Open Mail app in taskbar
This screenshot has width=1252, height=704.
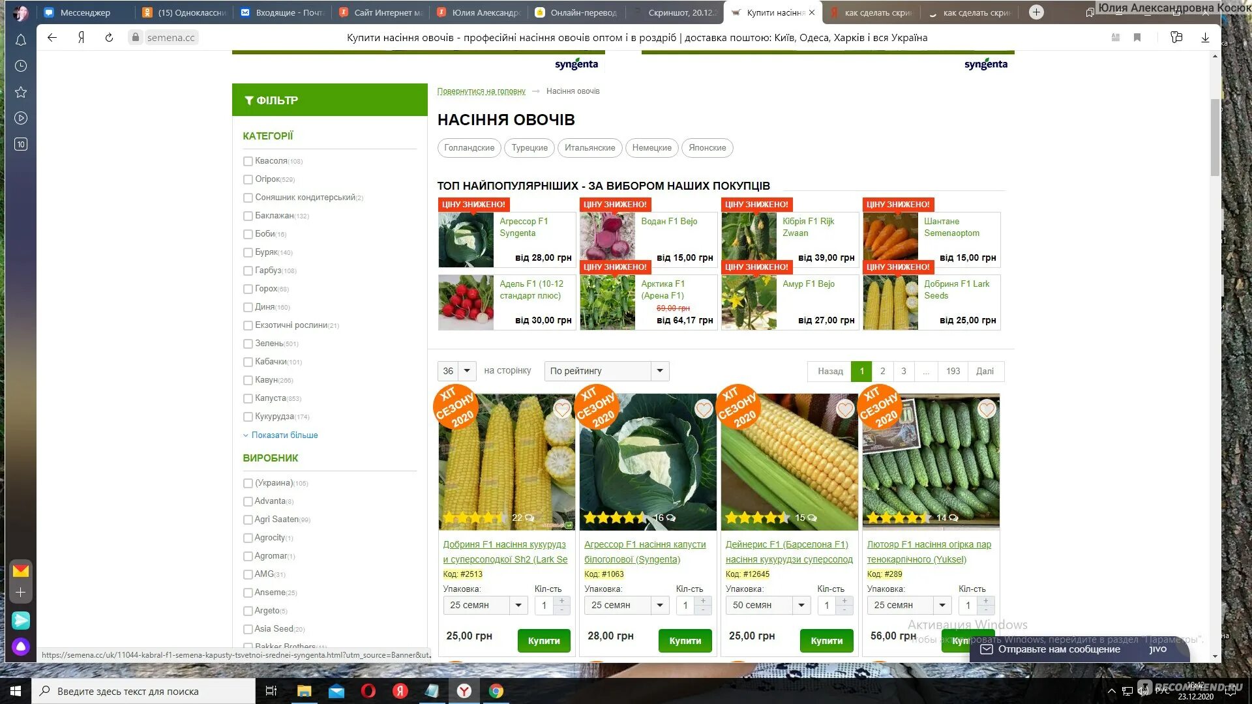[336, 691]
